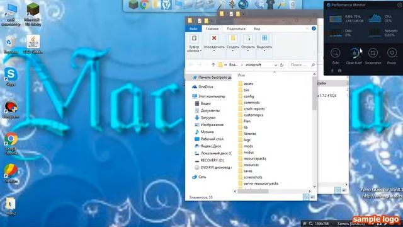Select the crash-reports folder
403x227 pixels.
click(251, 108)
